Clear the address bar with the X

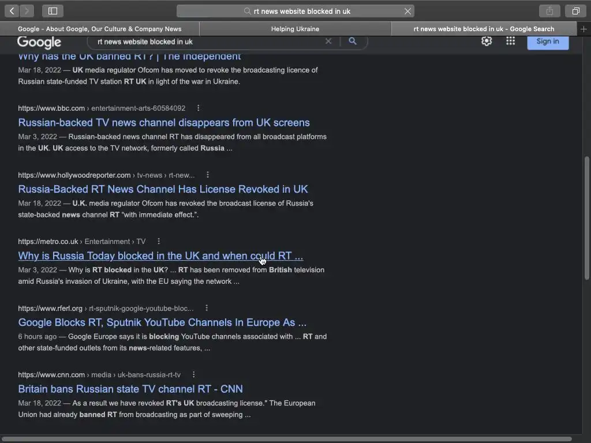click(x=407, y=12)
